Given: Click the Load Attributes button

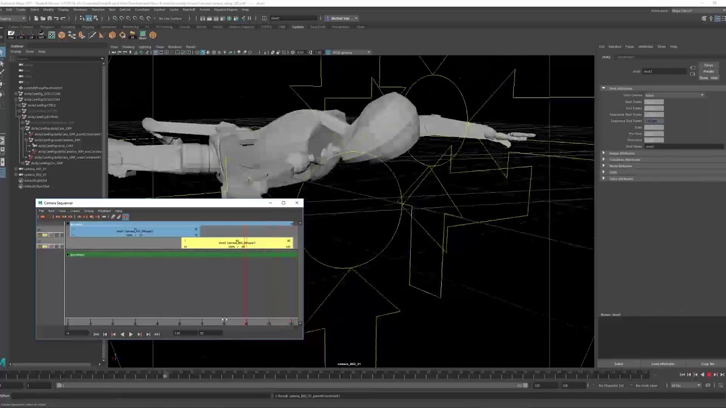Looking at the screenshot, I should coord(662,364).
